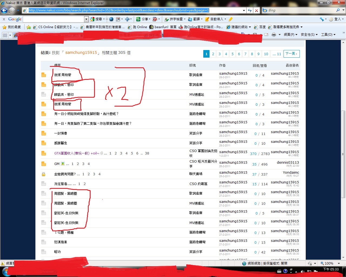The width and height of the screenshot is (346, 277).
Task: Click the vertical page scrollbar thumb
Action: point(343,154)
